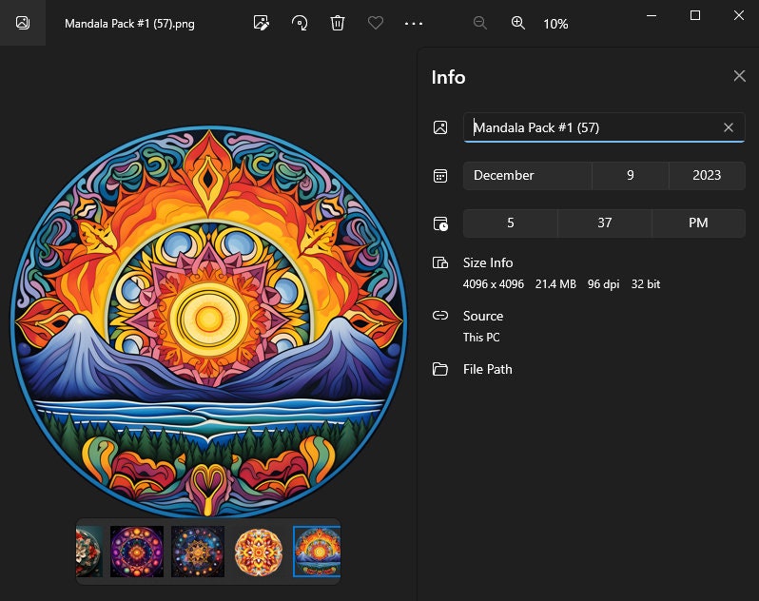Select the dark blue star mandala thumbnail
759x601 pixels.
click(198, 552)
